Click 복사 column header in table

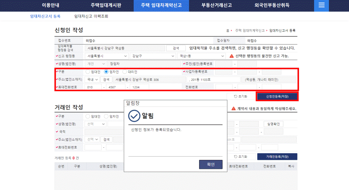(x=291, y=166)
